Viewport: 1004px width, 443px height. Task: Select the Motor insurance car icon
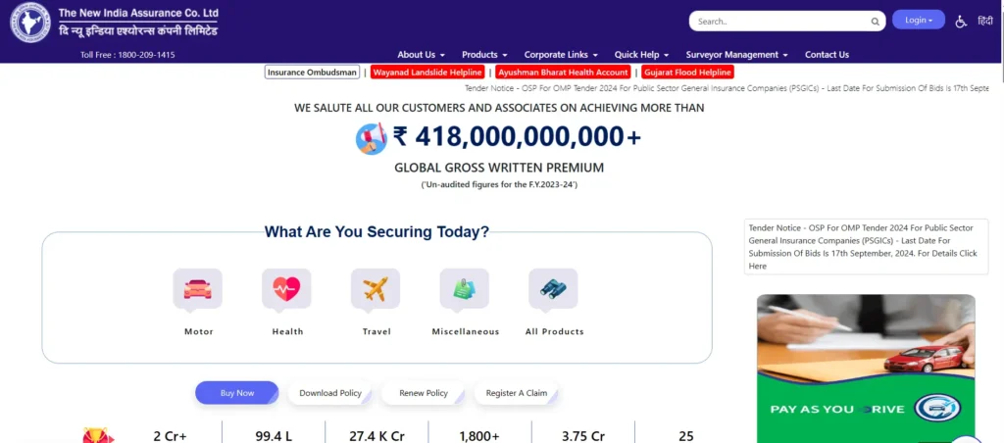coord(198,289)
